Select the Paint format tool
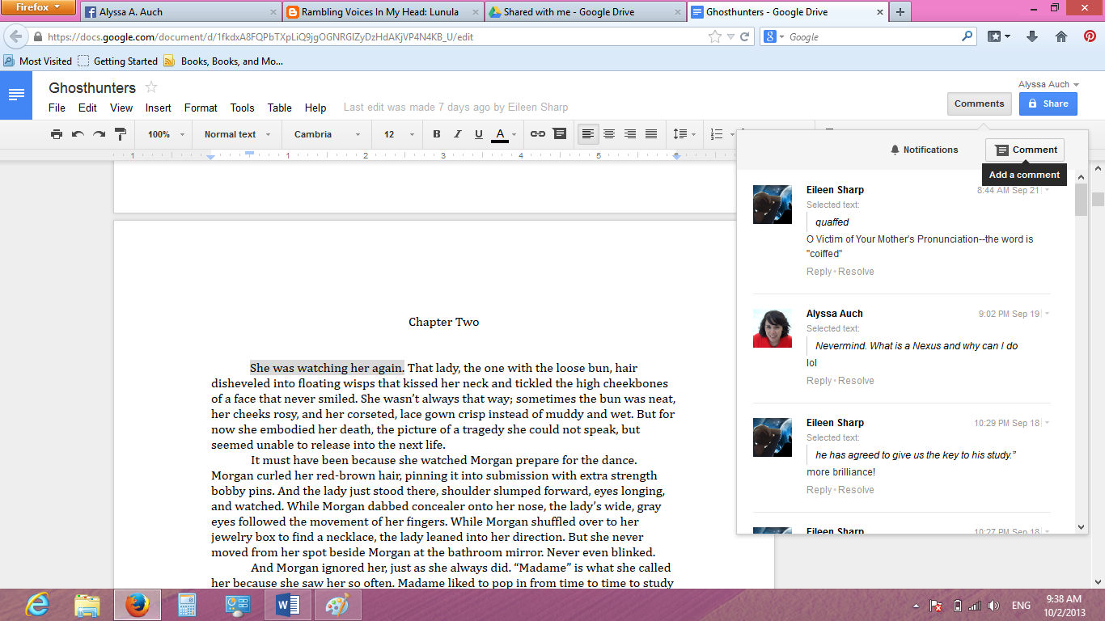Viewport: 1105px width, 621px height. [x=121, y=134]
